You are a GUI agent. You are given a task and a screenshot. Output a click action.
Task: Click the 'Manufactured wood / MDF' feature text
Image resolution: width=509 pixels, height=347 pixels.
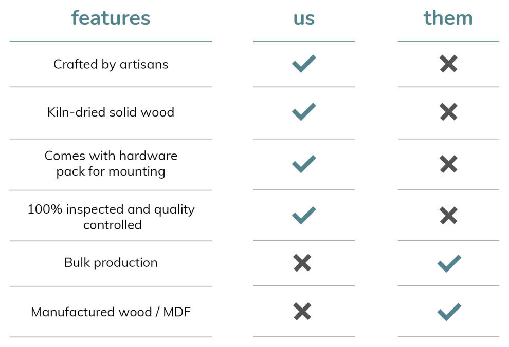[x=111, y=312]
